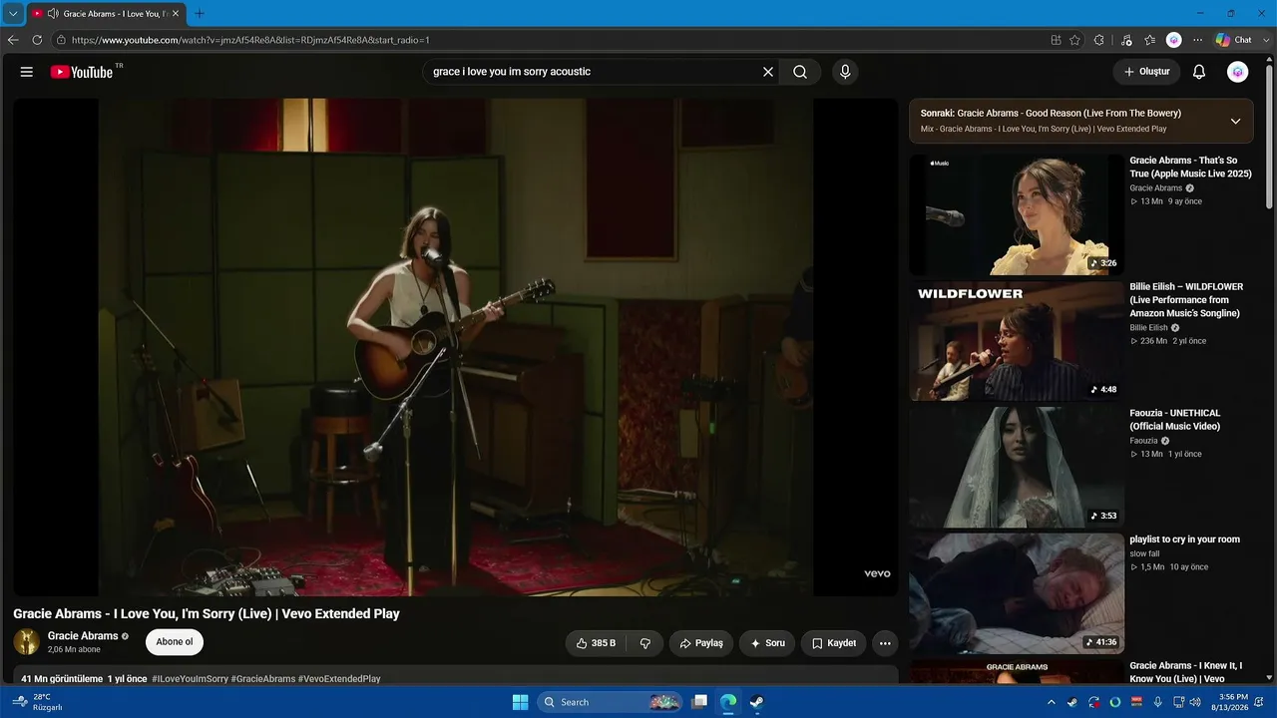1277x718 pixels.
Task: Open browser settings and more menu
Action: click(1197, 40)
